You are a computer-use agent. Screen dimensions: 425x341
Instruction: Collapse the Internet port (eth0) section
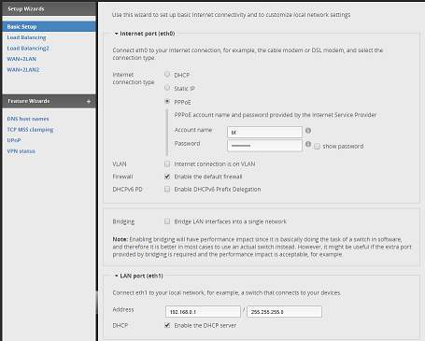(x=116, y=34)
